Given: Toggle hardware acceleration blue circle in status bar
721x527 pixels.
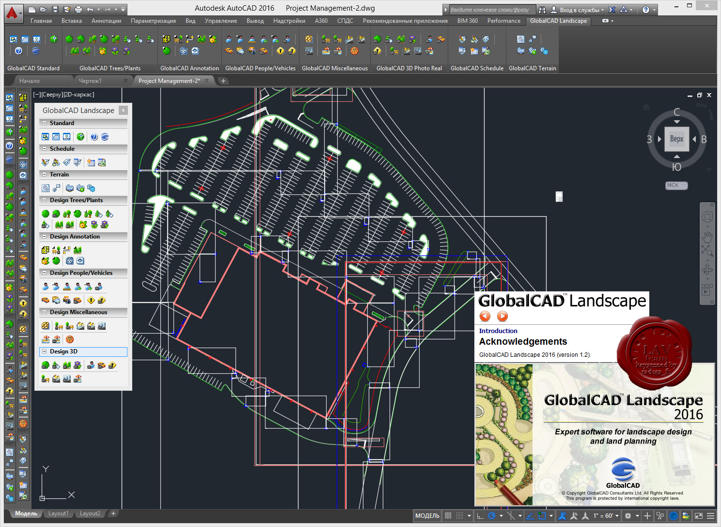Looking at the screenshot, I should click(674, 516).
